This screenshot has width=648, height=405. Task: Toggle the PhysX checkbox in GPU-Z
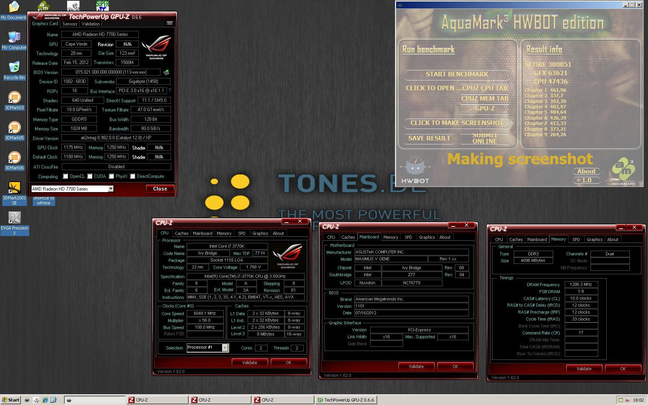point(111,176)
